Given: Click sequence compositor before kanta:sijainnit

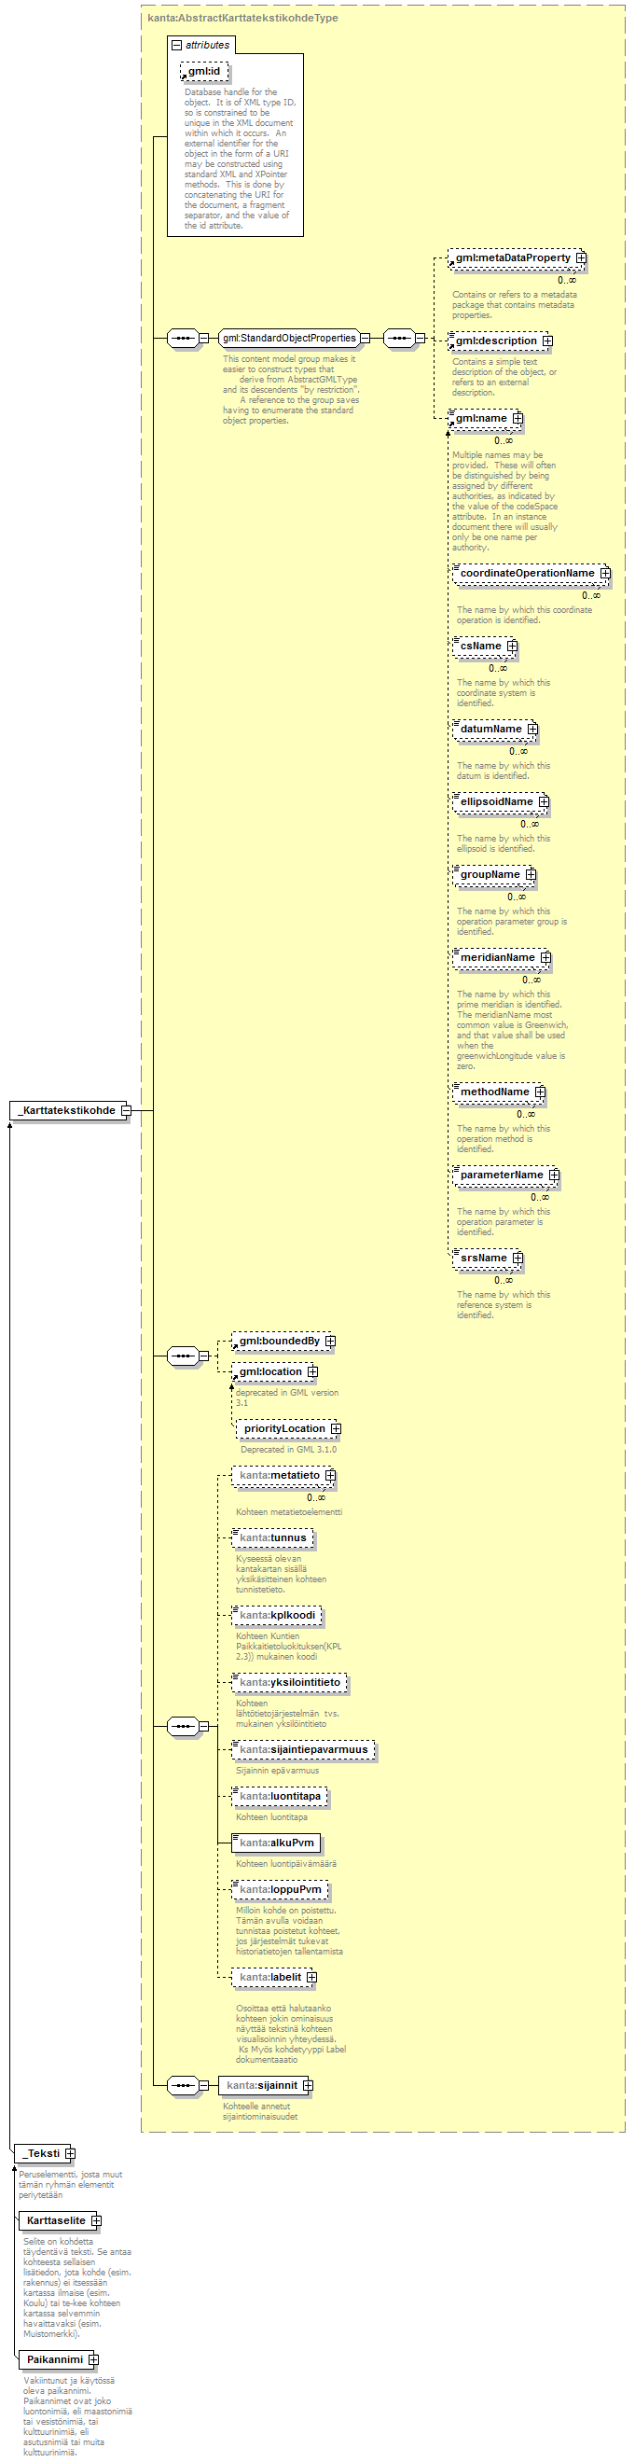Looking at the screenshot, I should coord(183,2085).
